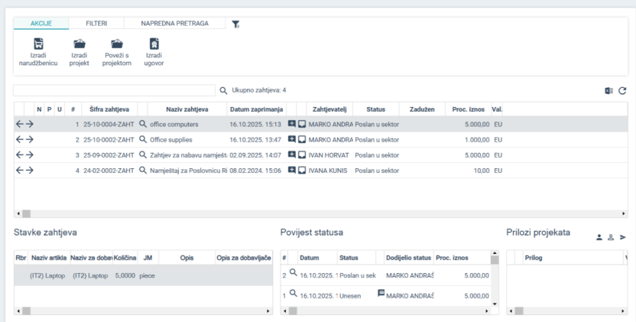Click the Izradi narudžbenicu icon

click(x=38, y=44)
